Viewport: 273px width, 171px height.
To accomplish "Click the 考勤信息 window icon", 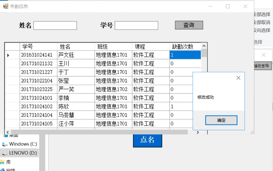I will point(5,6).
